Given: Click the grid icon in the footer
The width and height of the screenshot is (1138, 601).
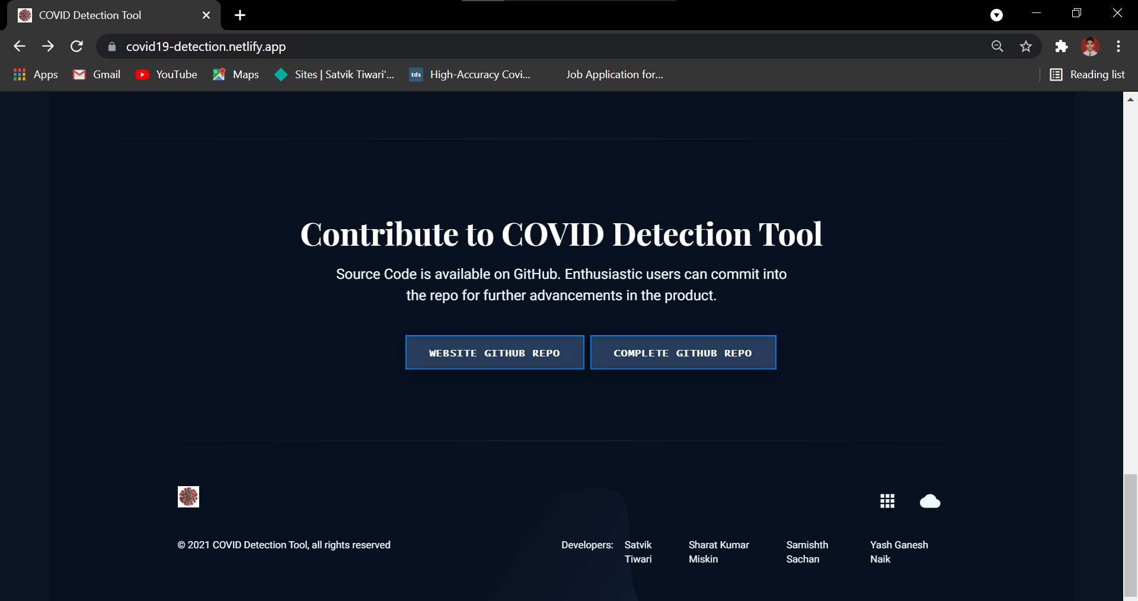Looking at the screenshot, I should pyautogui.click(x=887, y=502).
